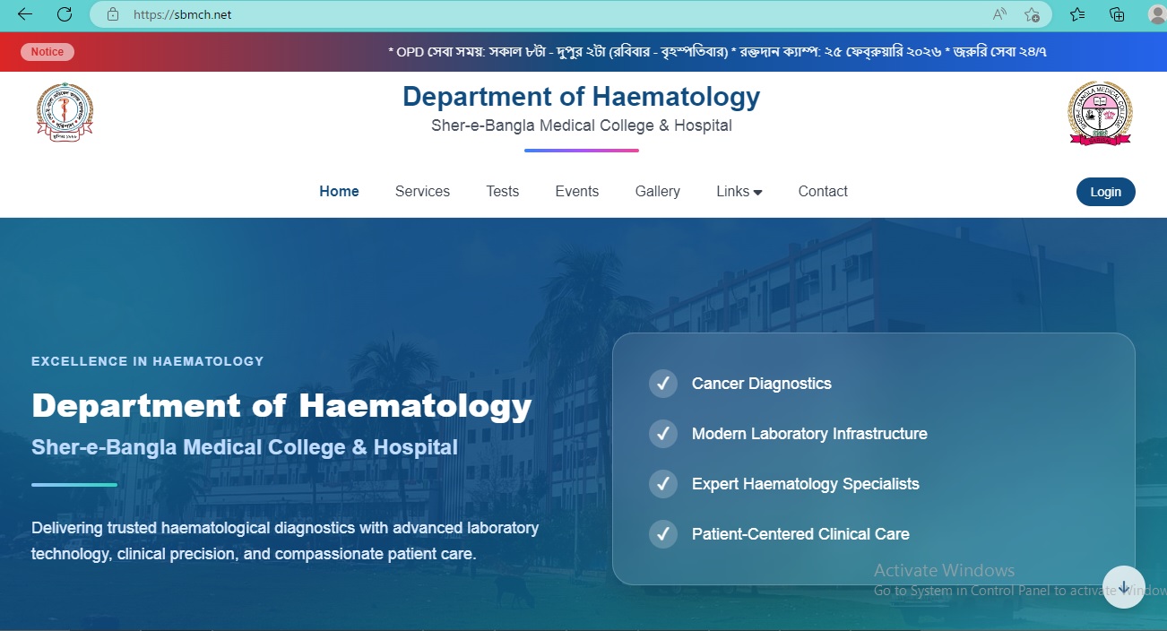This screenshot has width=1167, height=631.
Task: Open the Services menu item
Action: tap(422, 192)
